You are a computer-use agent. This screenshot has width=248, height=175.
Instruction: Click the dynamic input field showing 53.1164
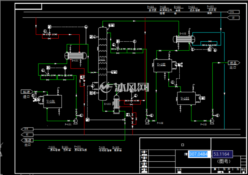222,154
